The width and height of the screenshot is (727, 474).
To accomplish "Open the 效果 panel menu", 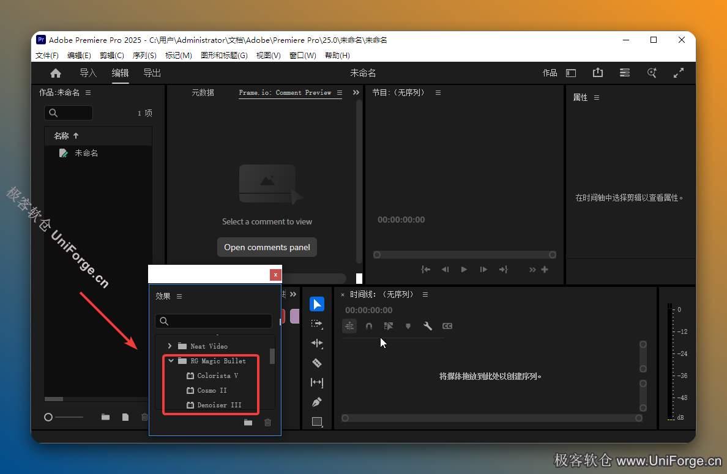I will 179,296.
